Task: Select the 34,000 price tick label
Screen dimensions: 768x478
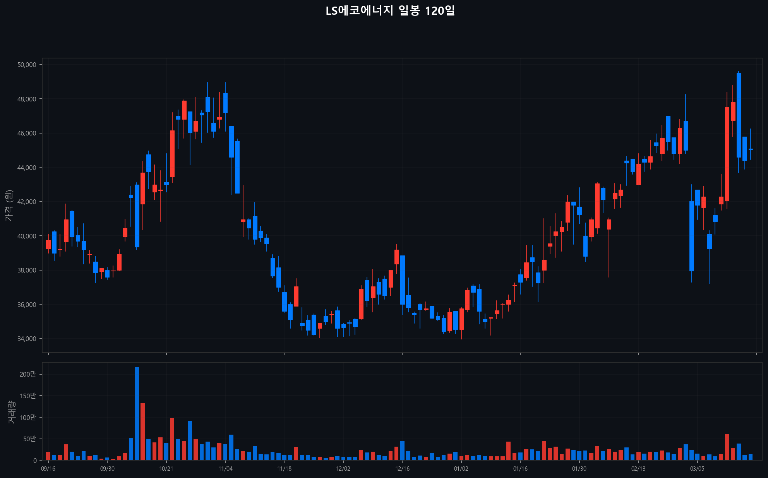Action: 27,339
